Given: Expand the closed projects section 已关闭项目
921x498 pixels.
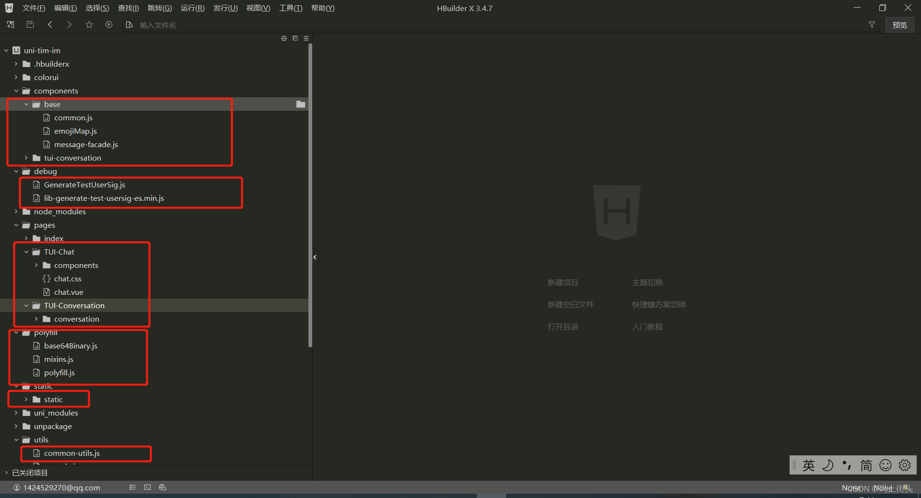Looking at the screenshot, I should (x=6, y=473).
